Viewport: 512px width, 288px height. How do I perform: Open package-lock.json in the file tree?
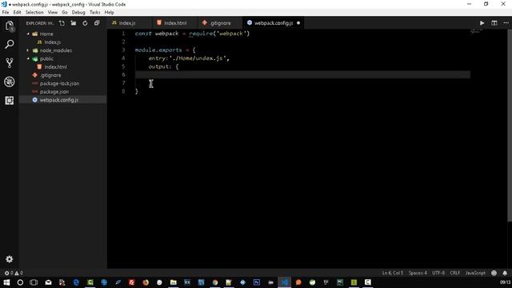pos(59,83)
